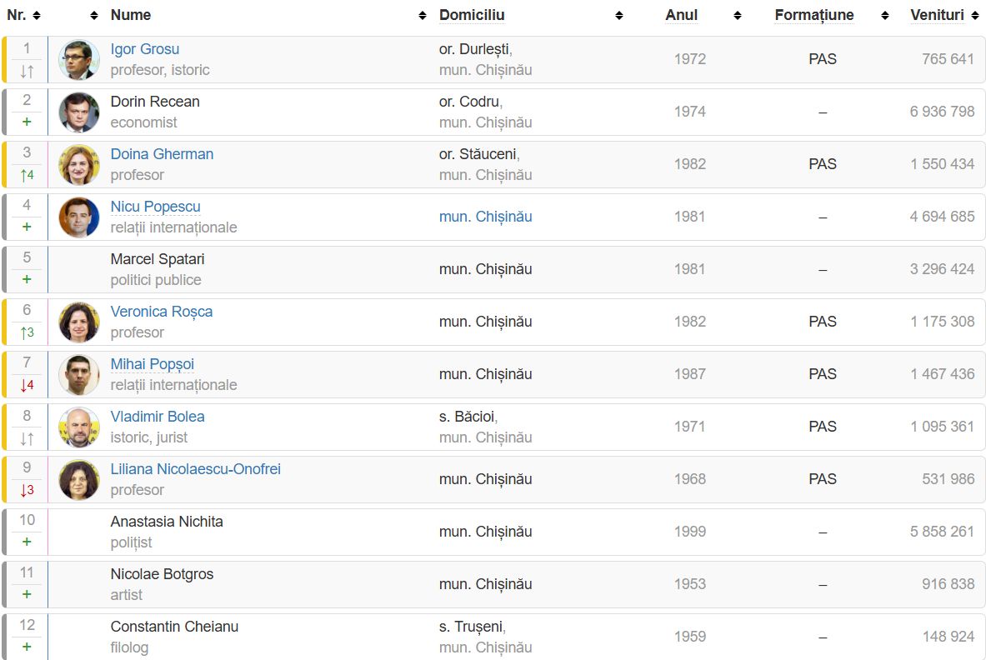Screen dimensions: 986x660
Task: Click Dorin Recean's portrait image
Action: click(78, 112)
